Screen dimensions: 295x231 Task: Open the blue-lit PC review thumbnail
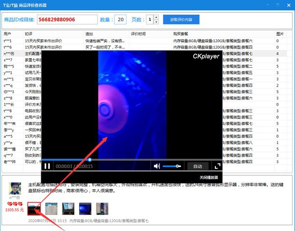85,208
